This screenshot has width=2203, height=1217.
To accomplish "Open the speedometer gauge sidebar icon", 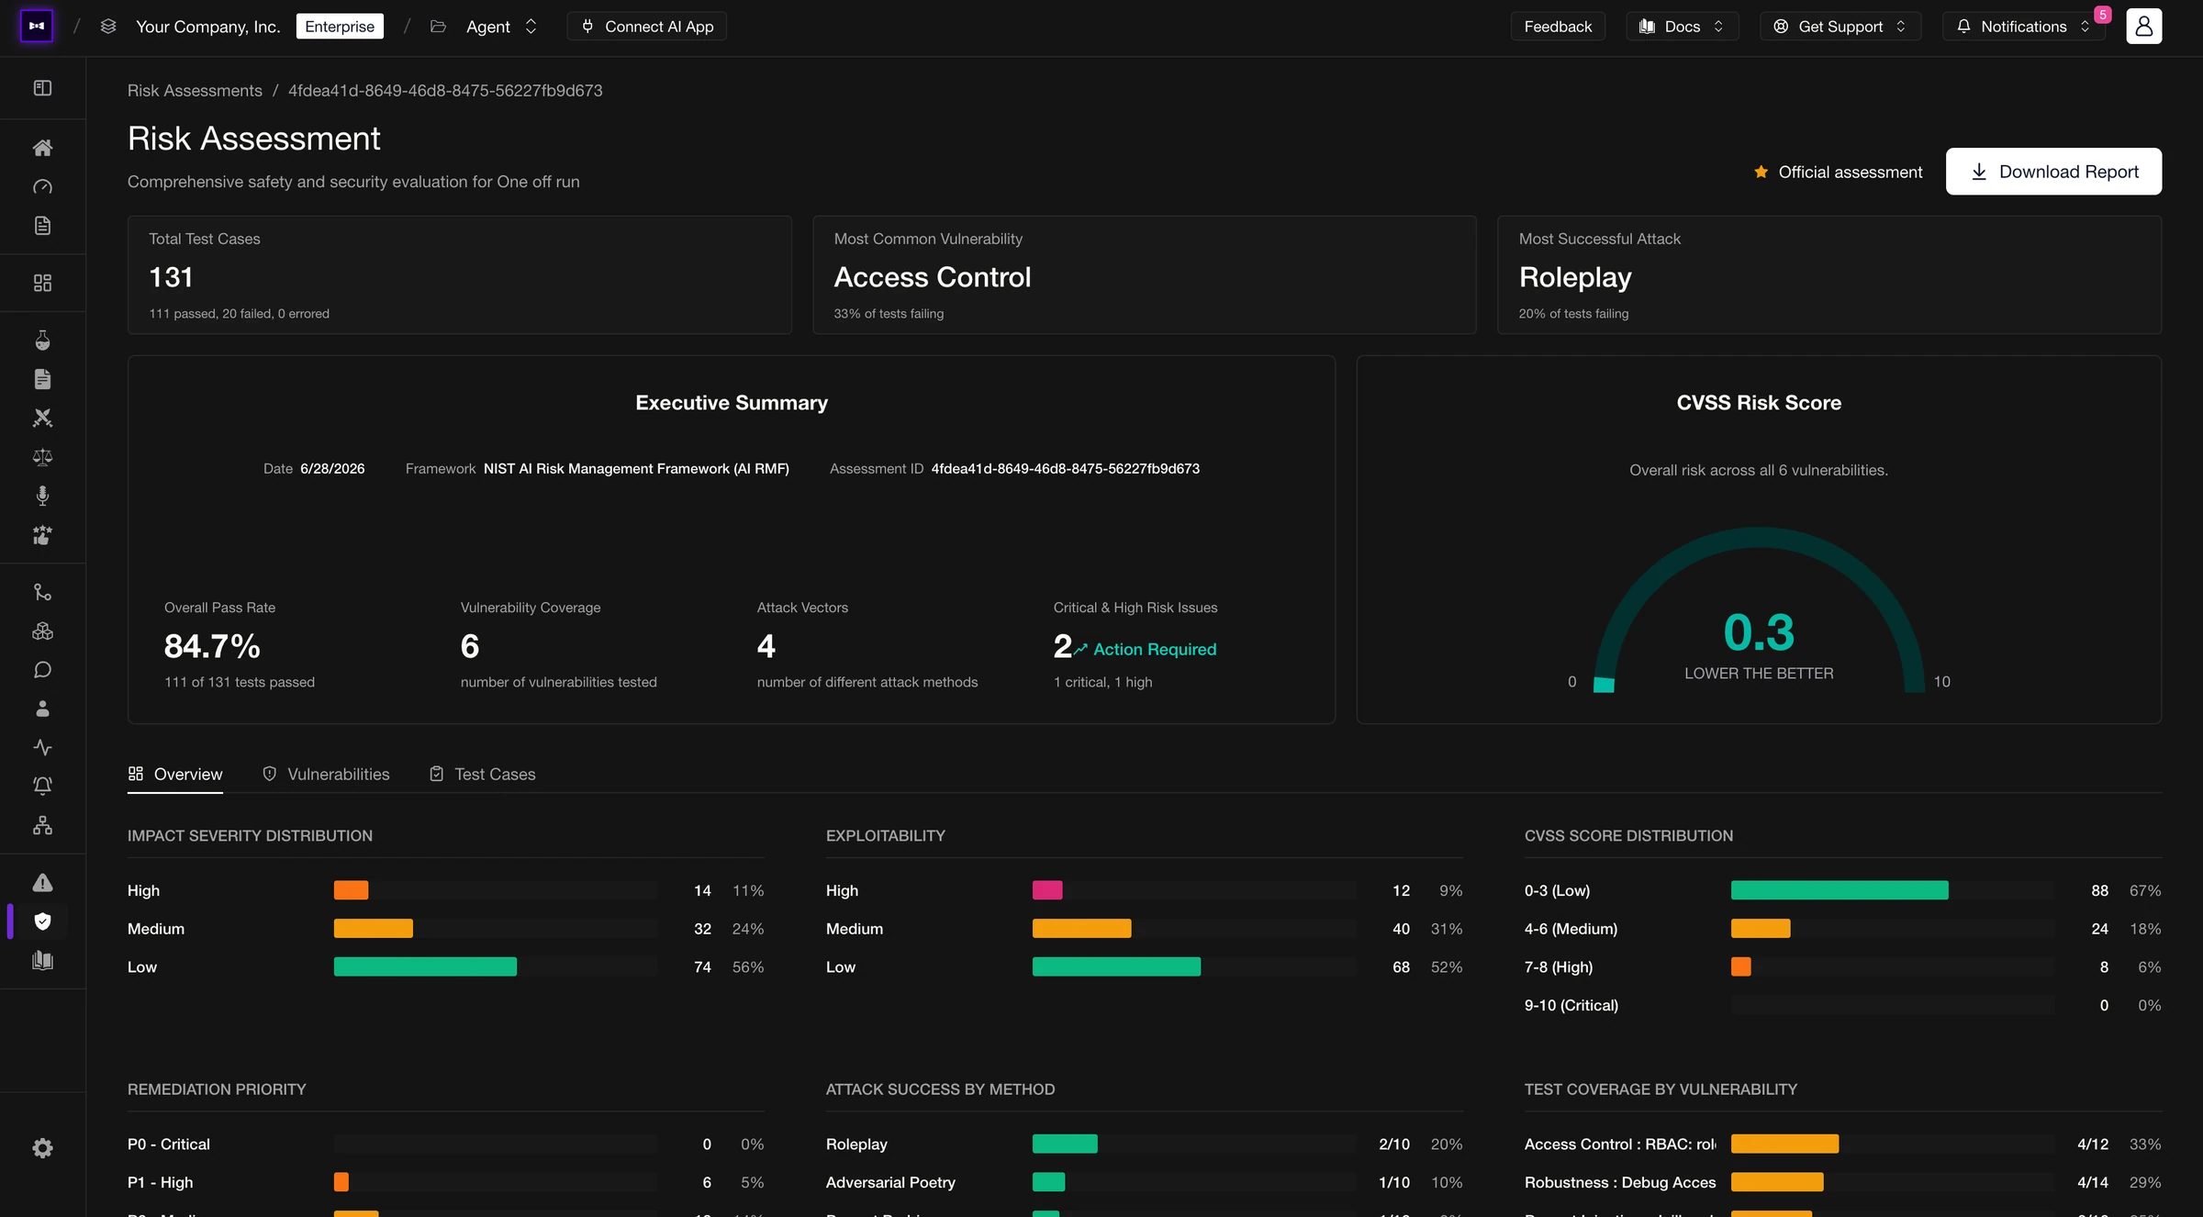I will click(42, 186).
